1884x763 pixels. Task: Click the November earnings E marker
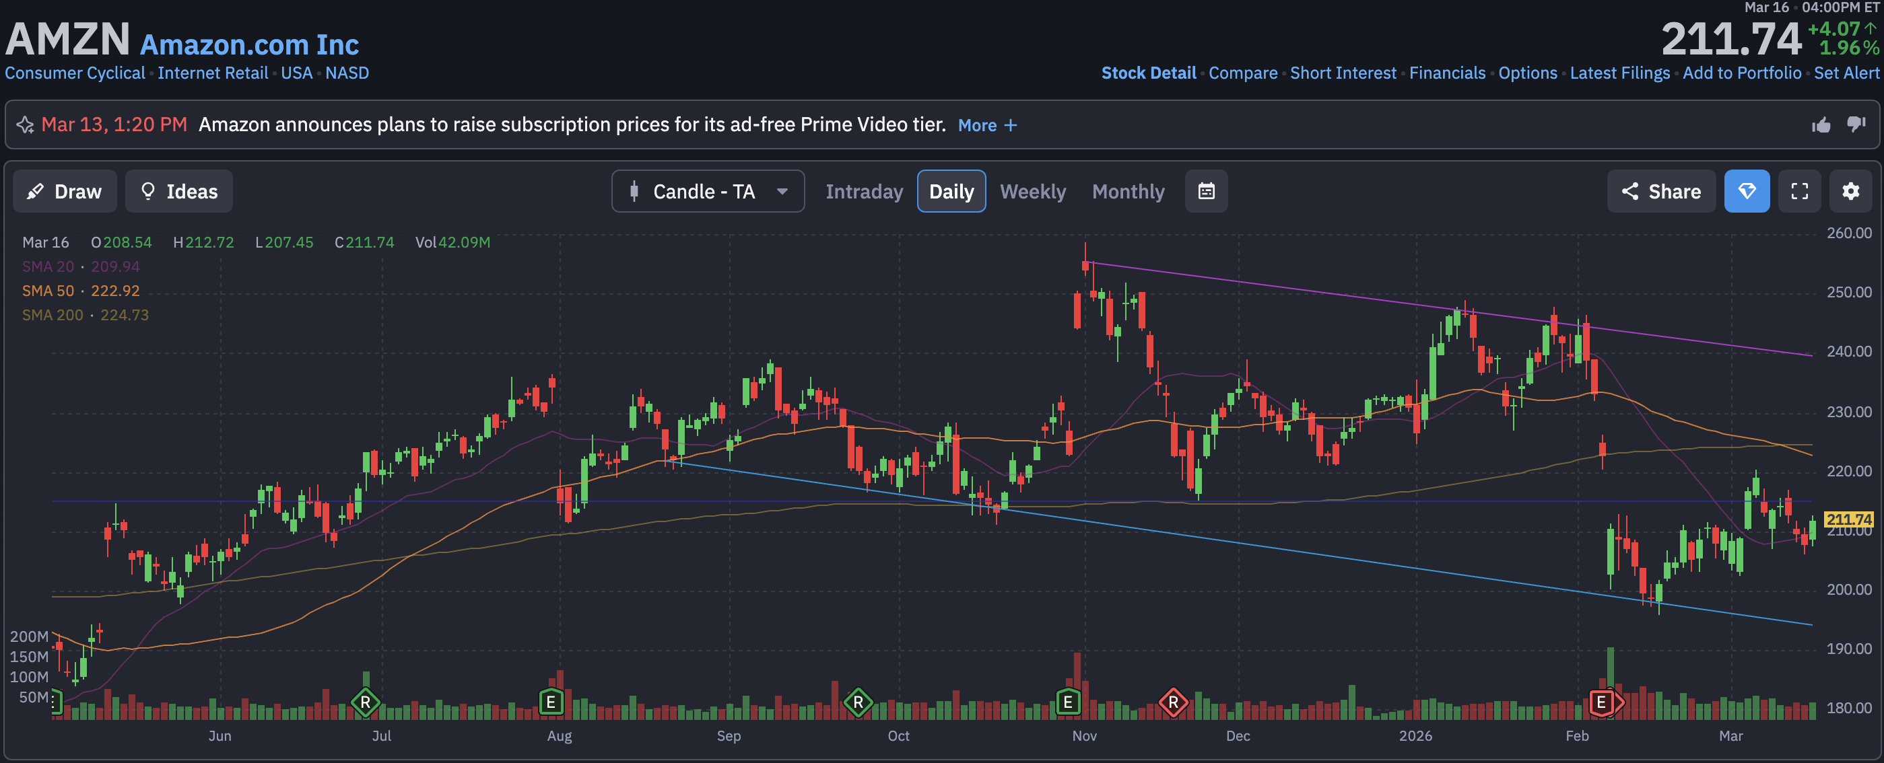tap(1067, 702)
